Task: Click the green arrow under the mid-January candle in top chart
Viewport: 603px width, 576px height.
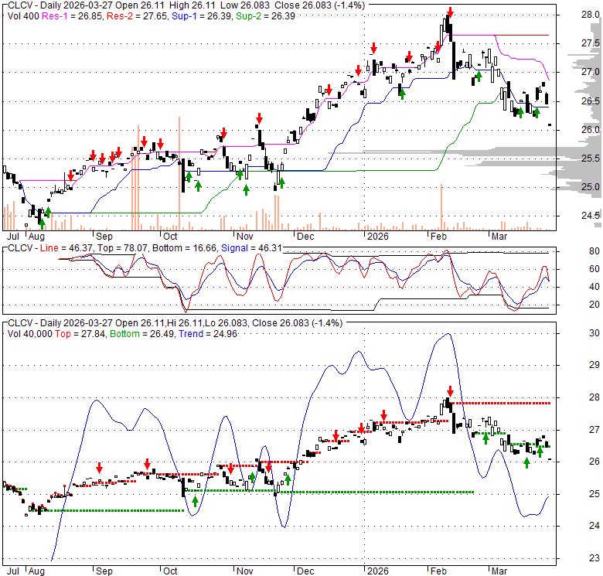Action: (401, 93)
